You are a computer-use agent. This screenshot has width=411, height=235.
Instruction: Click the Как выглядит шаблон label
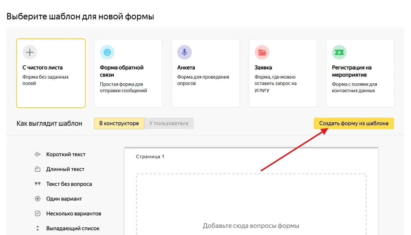(49, 123)
